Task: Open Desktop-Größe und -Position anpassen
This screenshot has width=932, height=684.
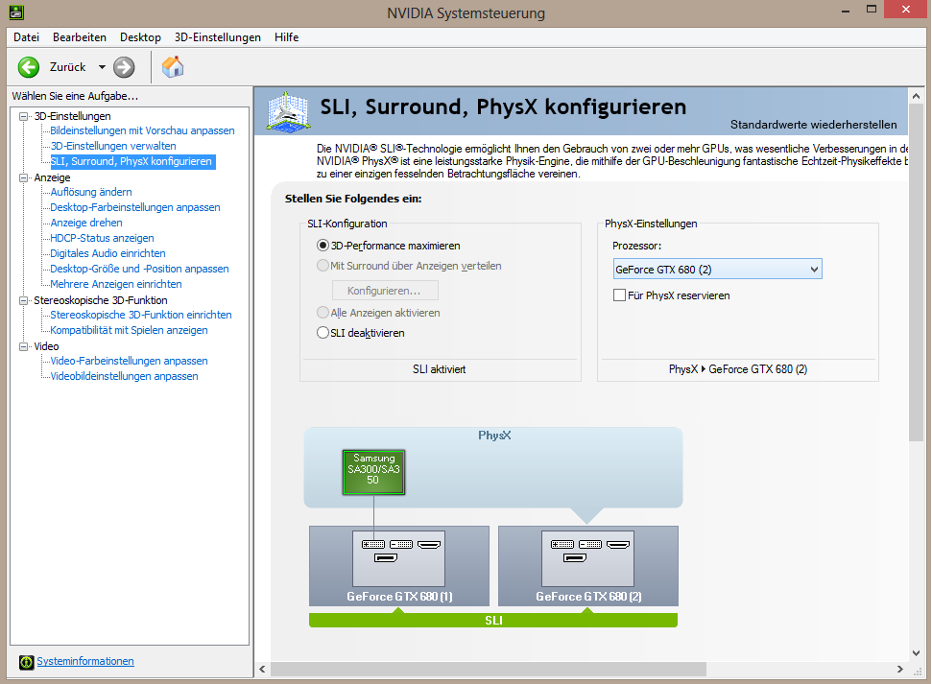Action: coord(139,270)
